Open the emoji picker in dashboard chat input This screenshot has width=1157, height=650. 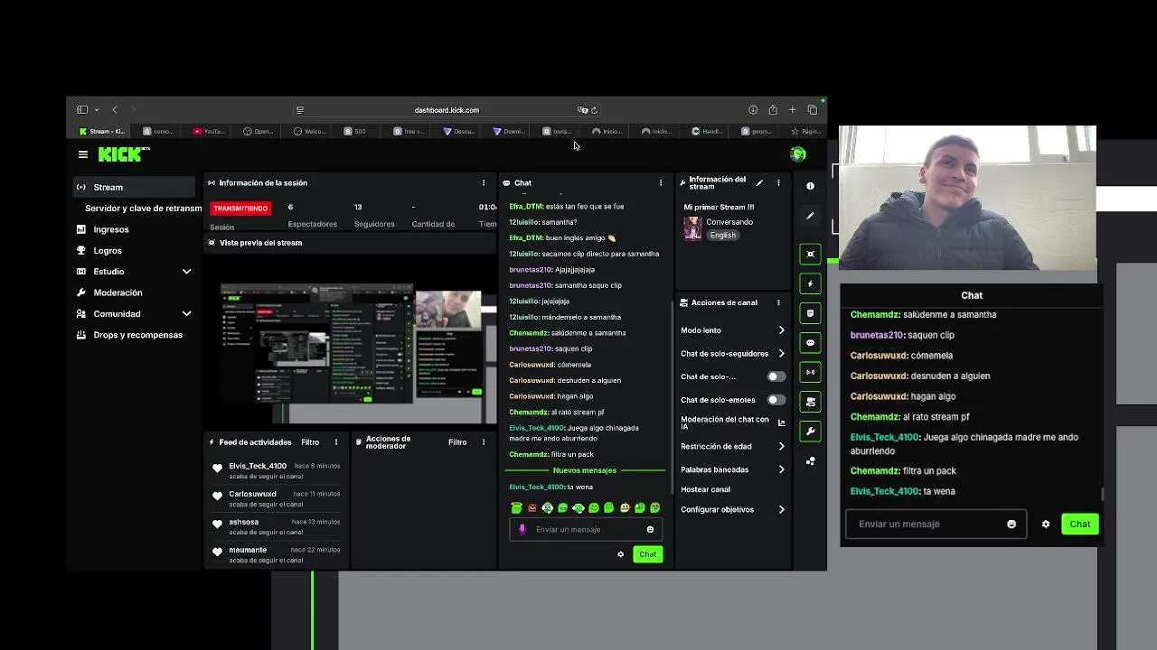(650, 530)
